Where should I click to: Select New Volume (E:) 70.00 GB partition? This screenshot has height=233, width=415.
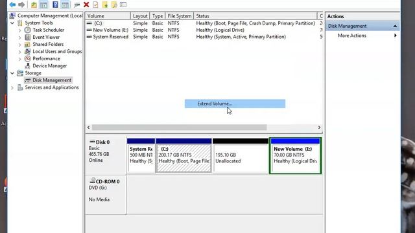coord(296,155)
